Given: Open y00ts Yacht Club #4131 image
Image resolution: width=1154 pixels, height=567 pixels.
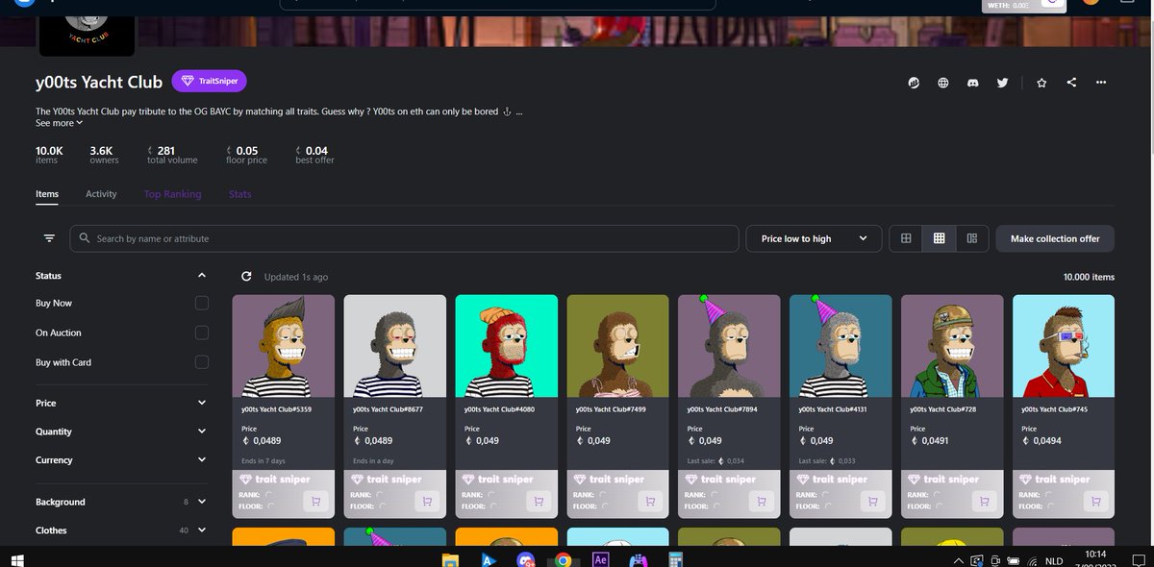Looking at the screenshot, I should click(x=840, y=345).
